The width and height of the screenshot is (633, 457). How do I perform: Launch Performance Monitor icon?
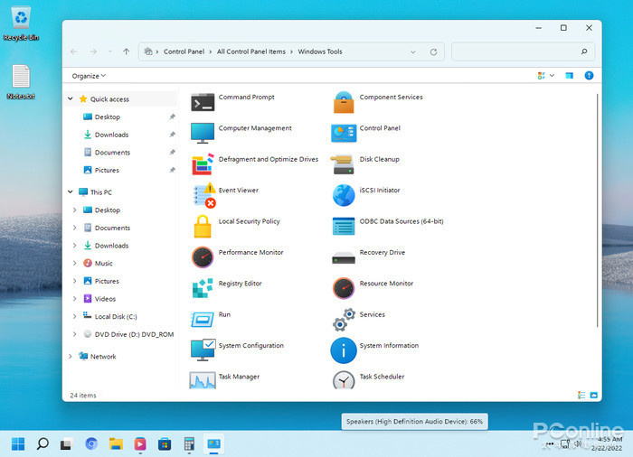tap(203, 257)
